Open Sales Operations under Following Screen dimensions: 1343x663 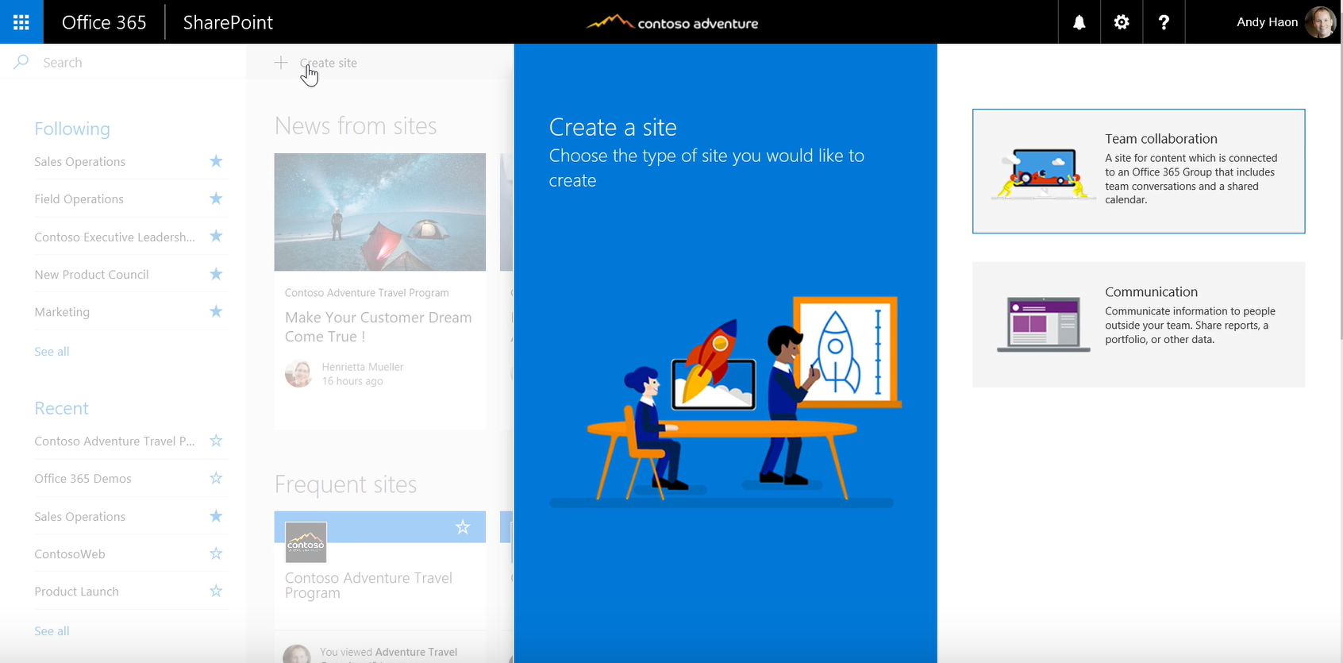click(x=79, y=161)
